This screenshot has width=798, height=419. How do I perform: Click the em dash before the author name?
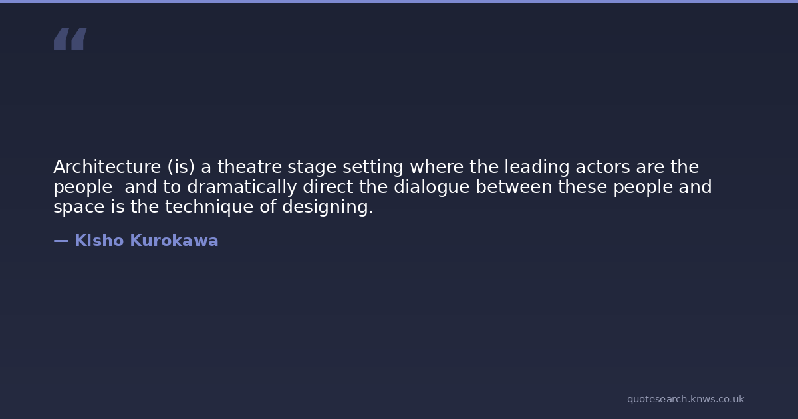(61, 241)
